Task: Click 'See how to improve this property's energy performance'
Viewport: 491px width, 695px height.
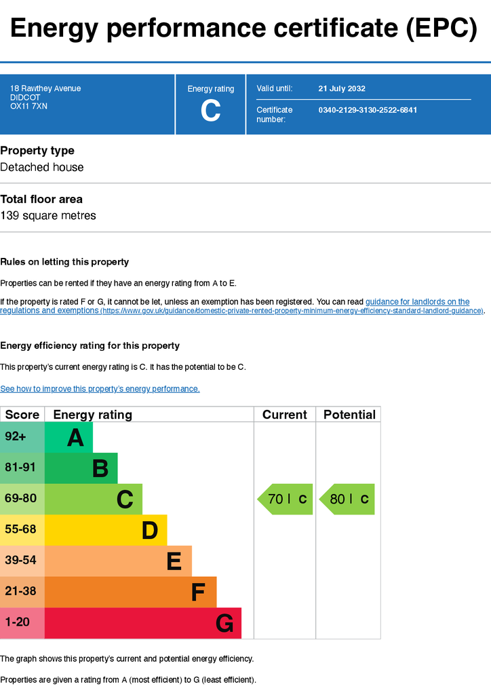Action: pyautogui.click(x=100, y=389)
